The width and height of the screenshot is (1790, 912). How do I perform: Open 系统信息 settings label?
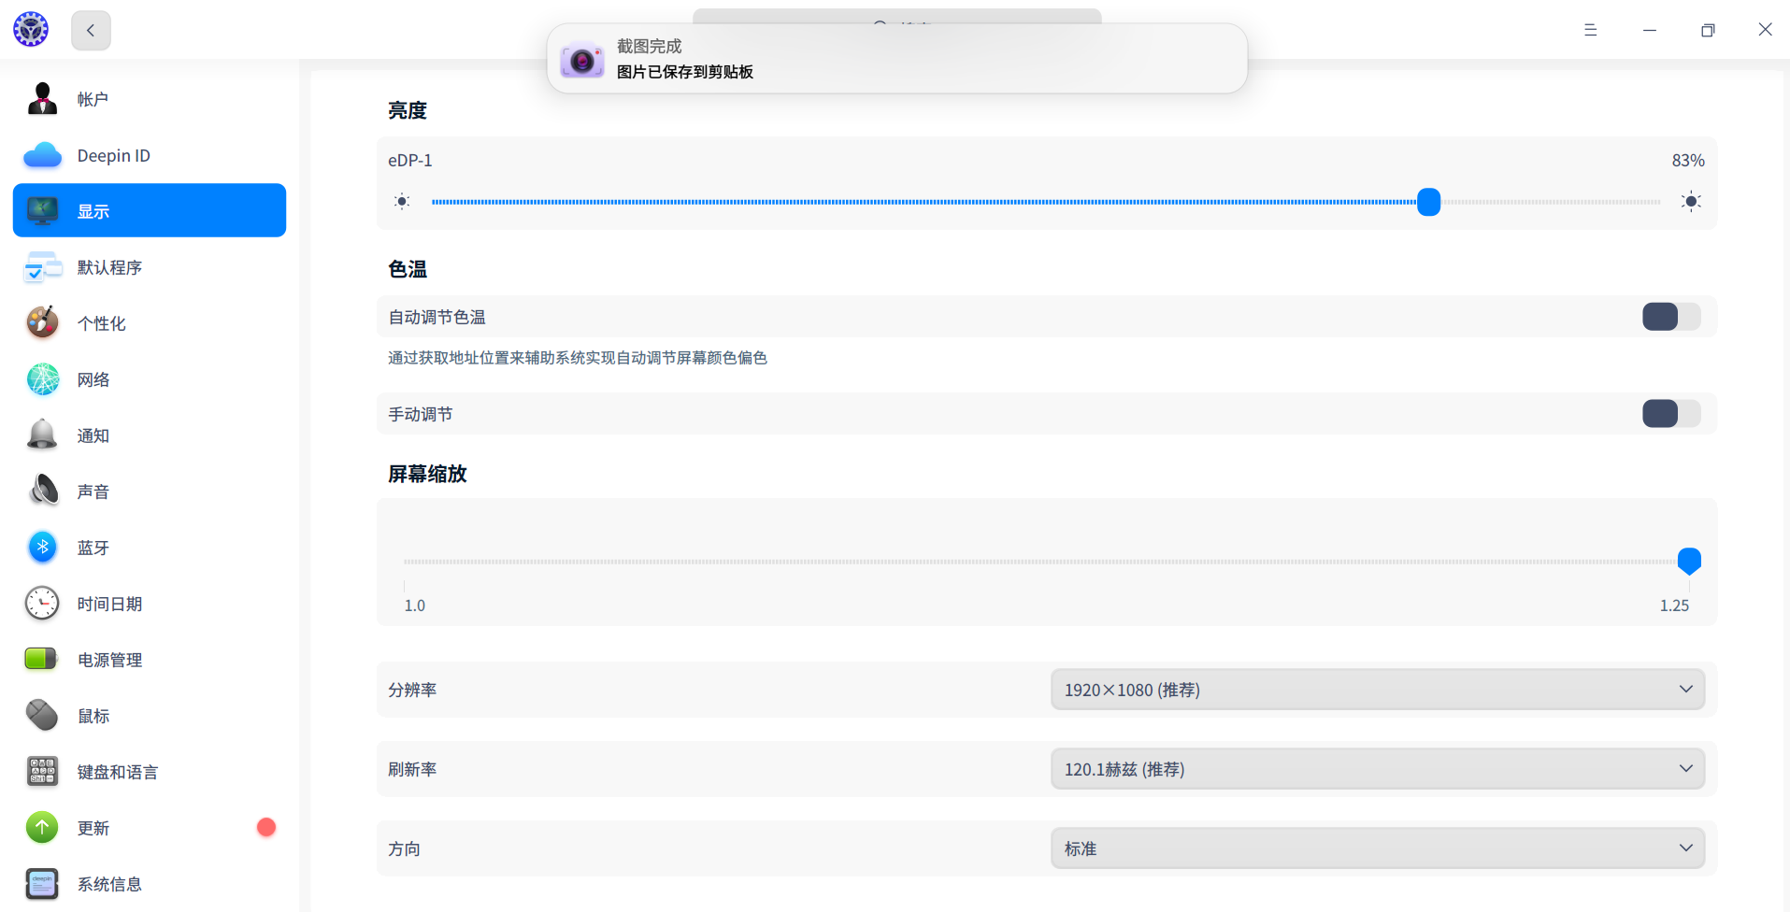pos(109,884)
